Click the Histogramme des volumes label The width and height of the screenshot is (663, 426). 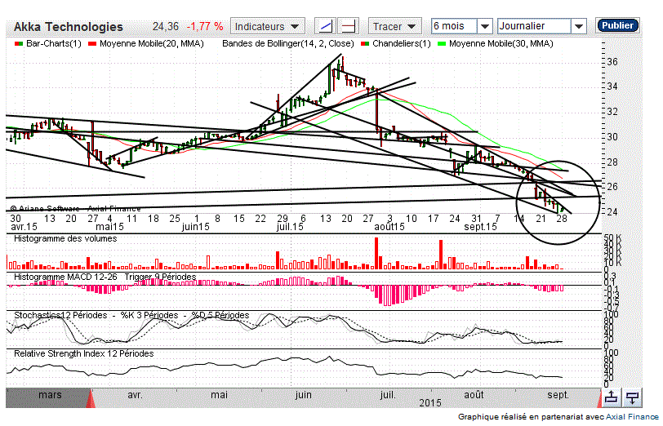(x=65, y=239)
